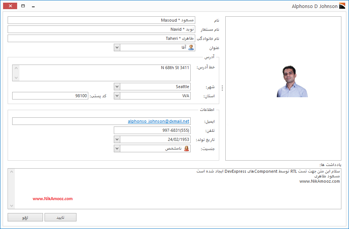Open the birth date calendar dropdown

(x=117, y=139)
